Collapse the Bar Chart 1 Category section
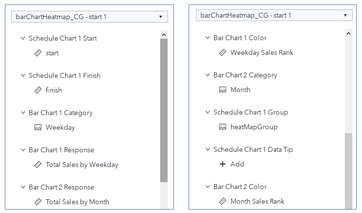Image resolution: width=362 pixels, height=213 pixels. click(23, 113)
